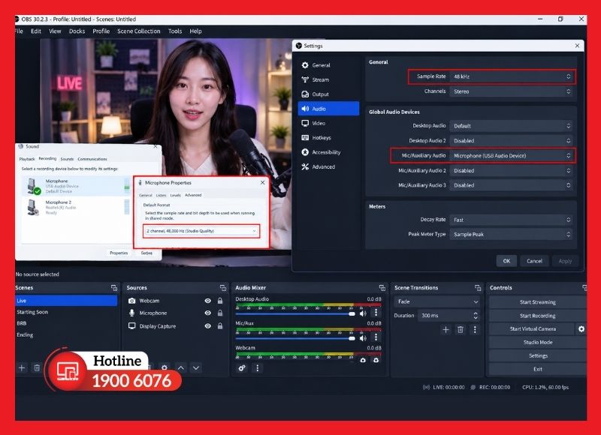This screenshot has width=601, height=435.
Task: Open the Mic/Auxiliary Audio 3 dropdown
Action: pyautogui.click(x=512, y=185)
